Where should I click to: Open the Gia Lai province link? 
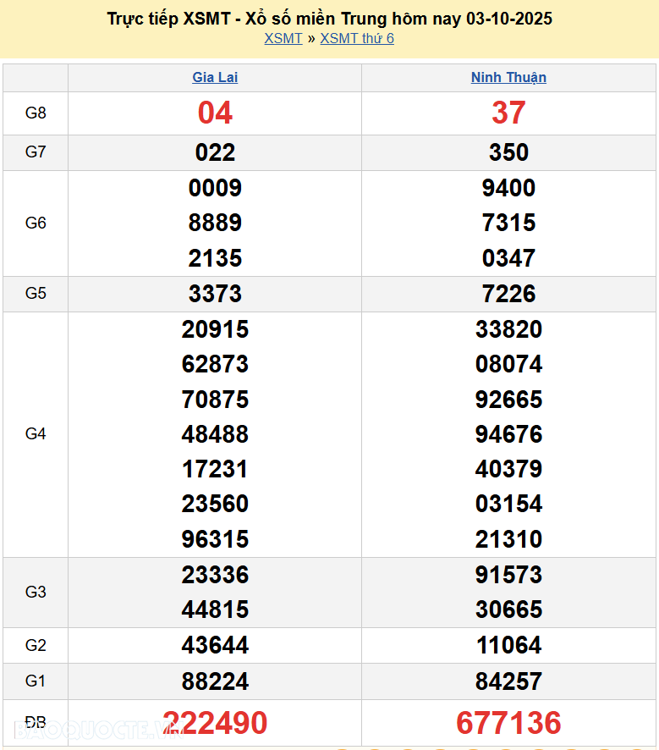tap(215, 77)
